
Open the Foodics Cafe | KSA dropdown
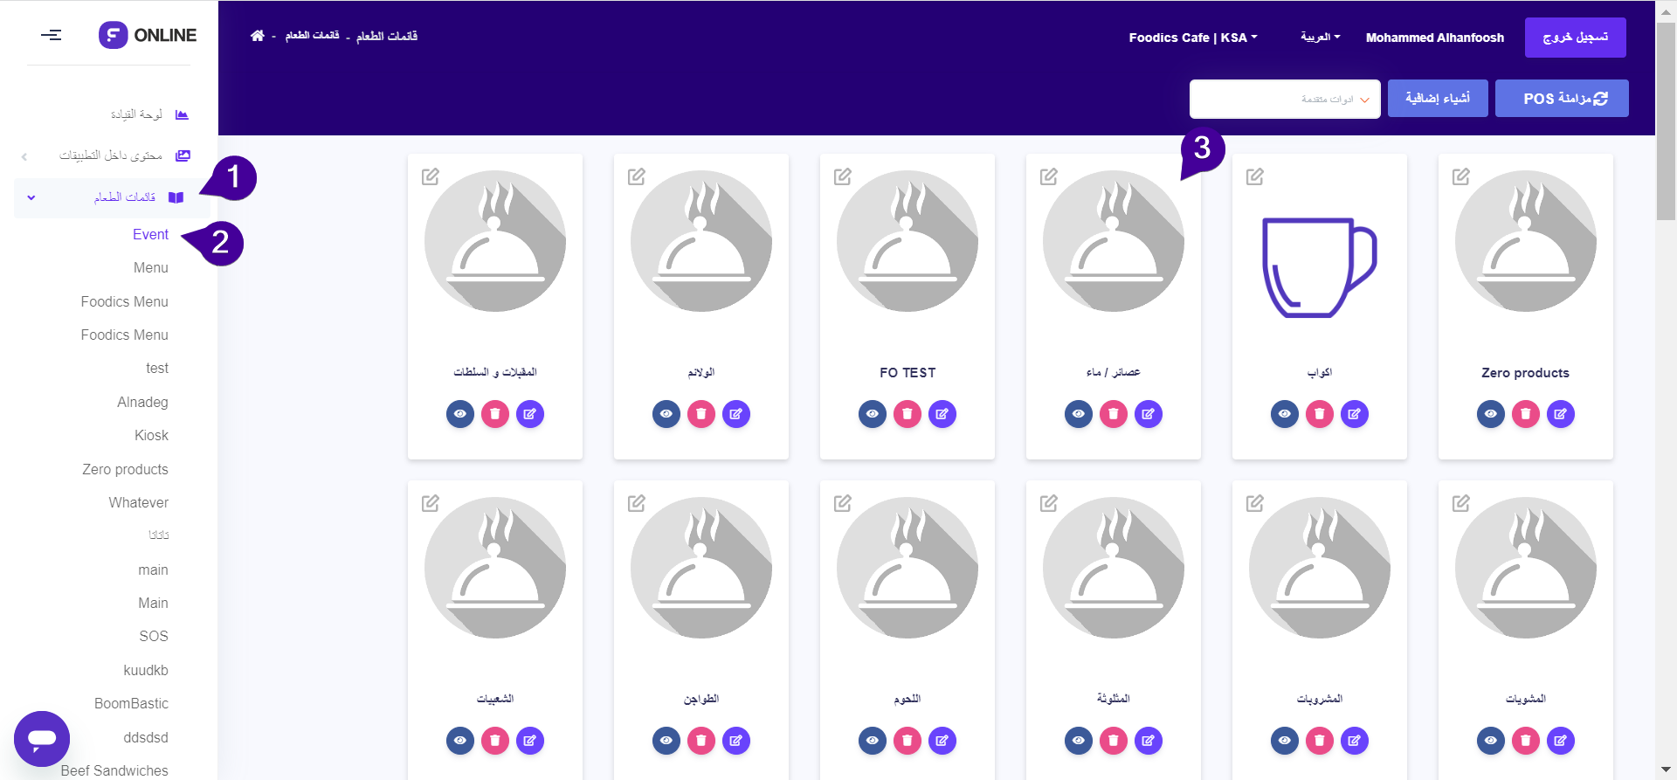(1192, 38)
